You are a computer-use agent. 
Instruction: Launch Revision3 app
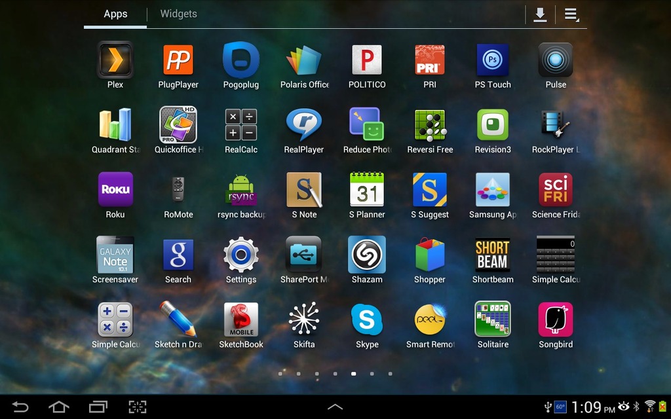click(x=493, y=125)
